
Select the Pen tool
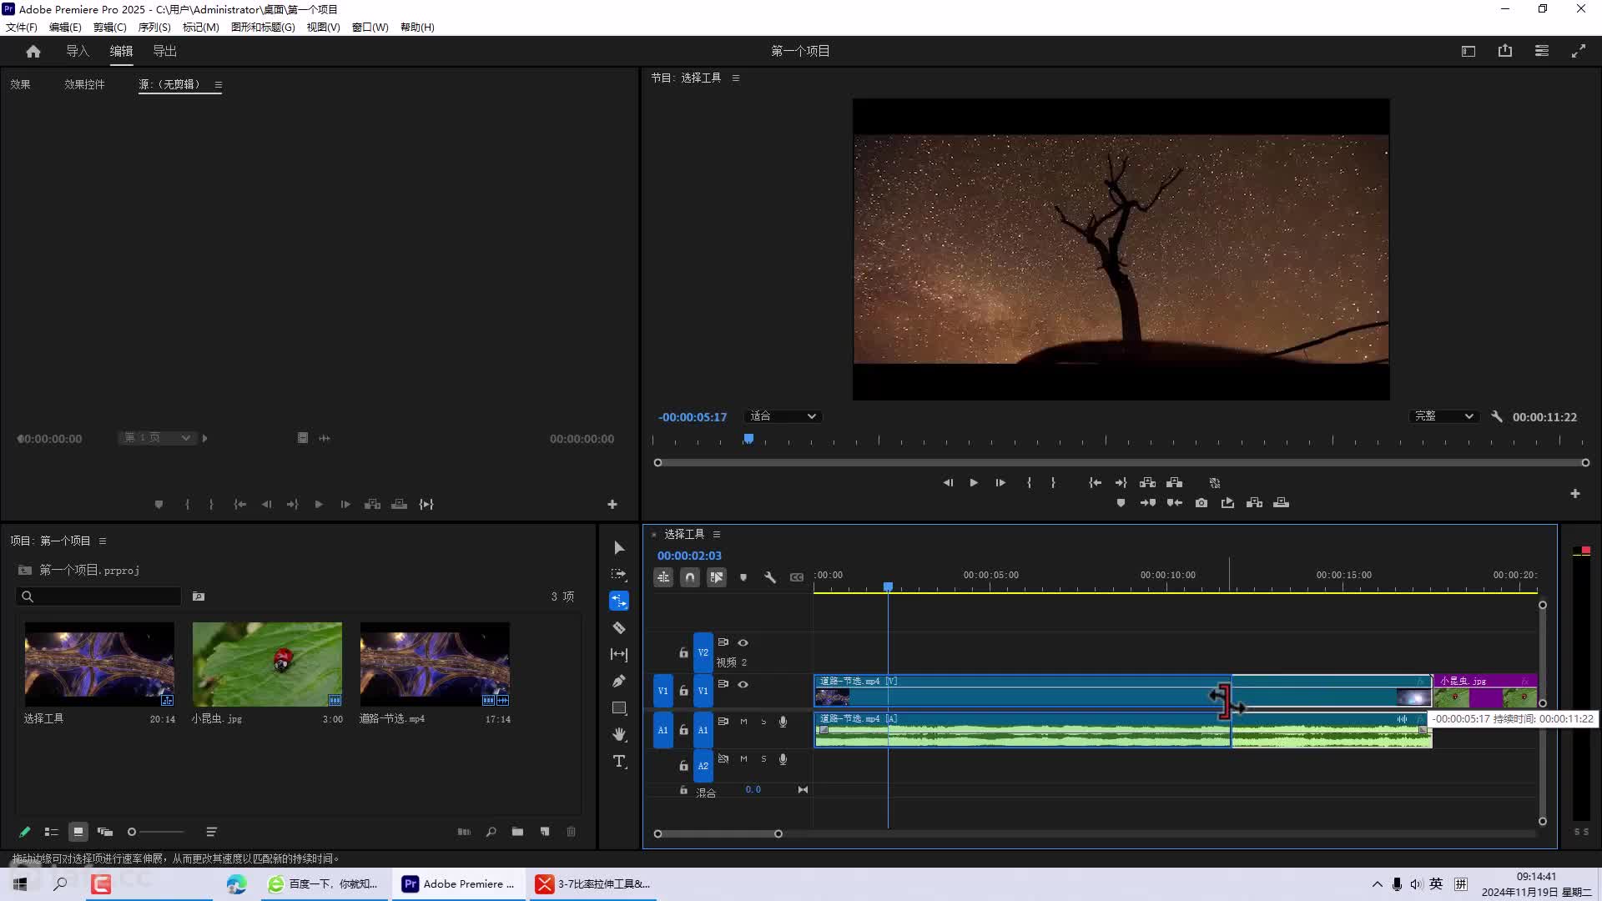[619, 682]
